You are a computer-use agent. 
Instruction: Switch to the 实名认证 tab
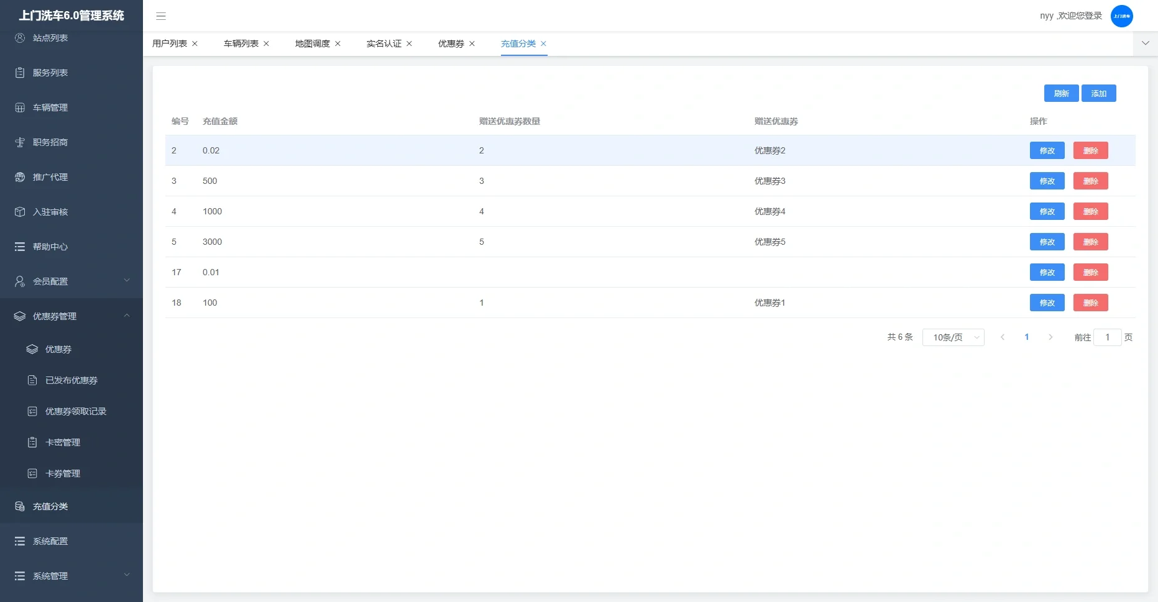384,43
